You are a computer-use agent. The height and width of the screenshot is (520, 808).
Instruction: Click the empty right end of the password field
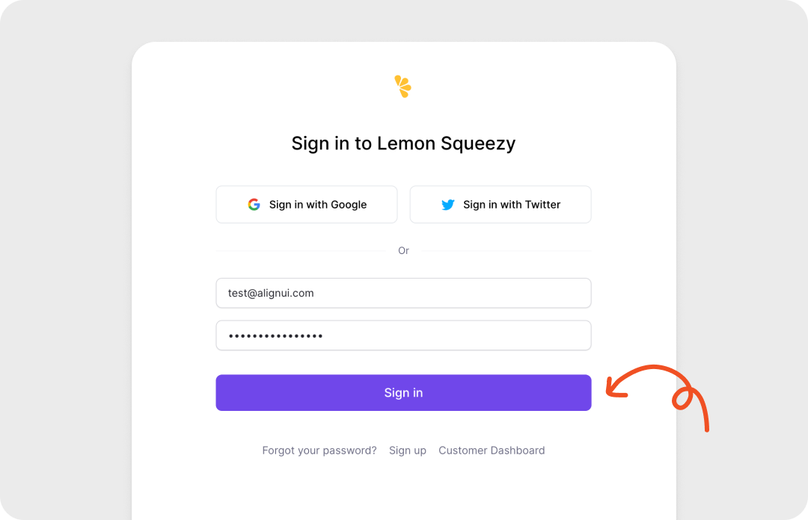pyautogui.click(x=554, y=335)
